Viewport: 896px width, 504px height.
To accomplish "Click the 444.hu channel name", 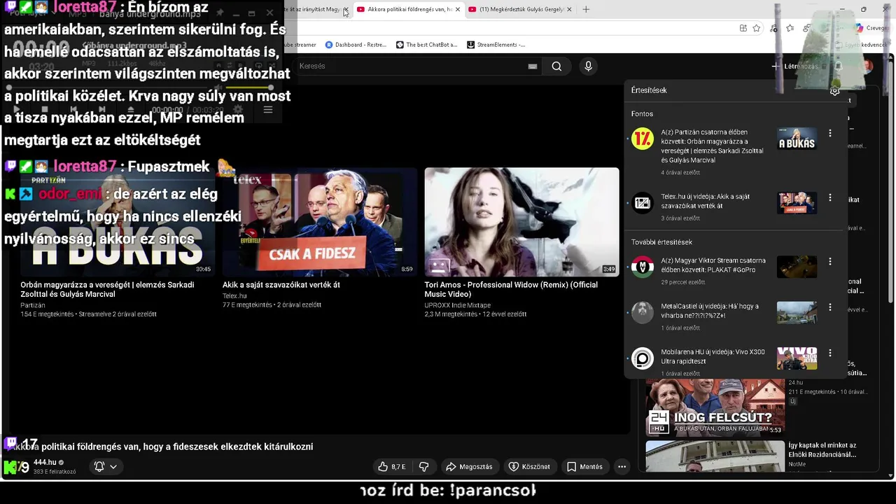I will point(45,462).
